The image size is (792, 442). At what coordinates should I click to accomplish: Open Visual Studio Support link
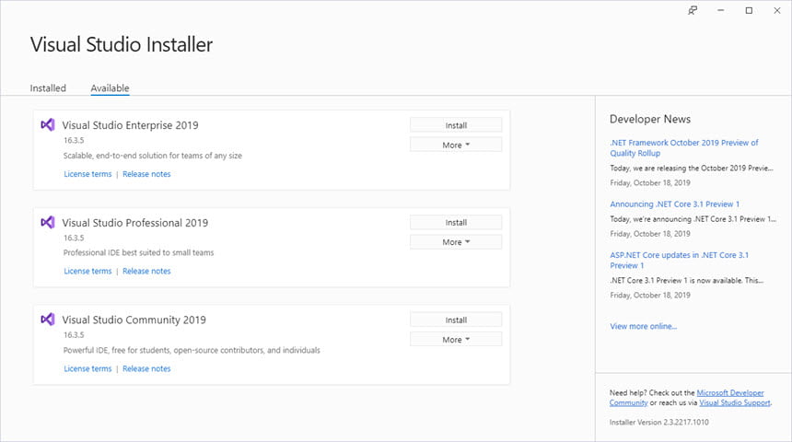(734, 402)
